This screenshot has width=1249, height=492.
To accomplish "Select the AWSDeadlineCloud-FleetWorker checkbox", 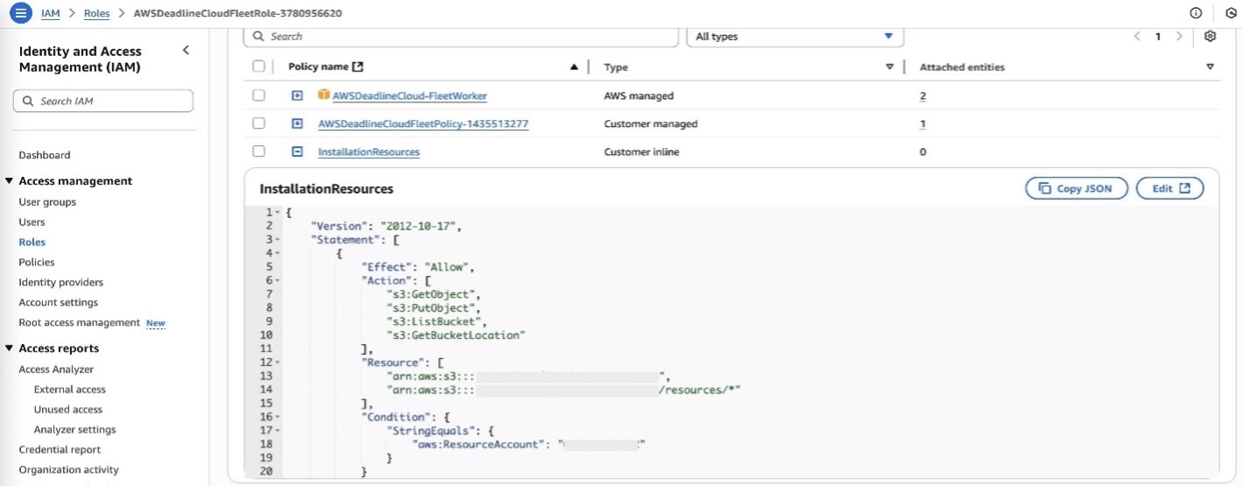I will (x=258, y=96).
